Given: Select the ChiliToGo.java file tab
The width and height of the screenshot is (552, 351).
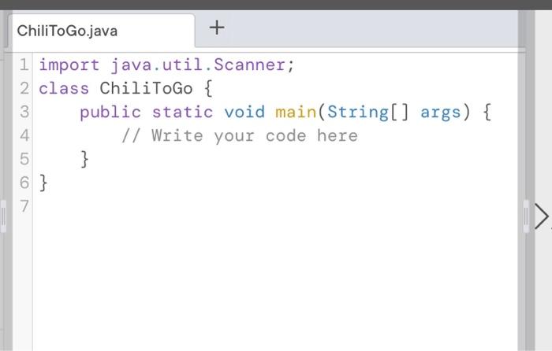Looking at the screenshot, I should (x=102, y=31).
